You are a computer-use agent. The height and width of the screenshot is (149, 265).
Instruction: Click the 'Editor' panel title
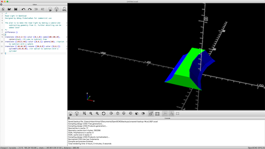coord(35,5)
